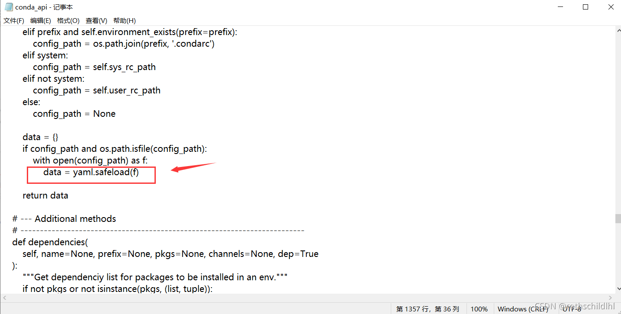Click the 'self, name=None, prefix=None' parameters line
This screenshot has width=621, height=314.
[x=171, y=254]
